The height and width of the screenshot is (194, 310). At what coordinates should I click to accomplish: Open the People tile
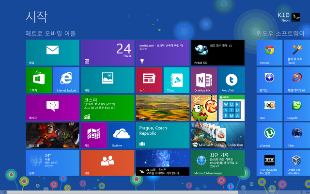(108, 163)
